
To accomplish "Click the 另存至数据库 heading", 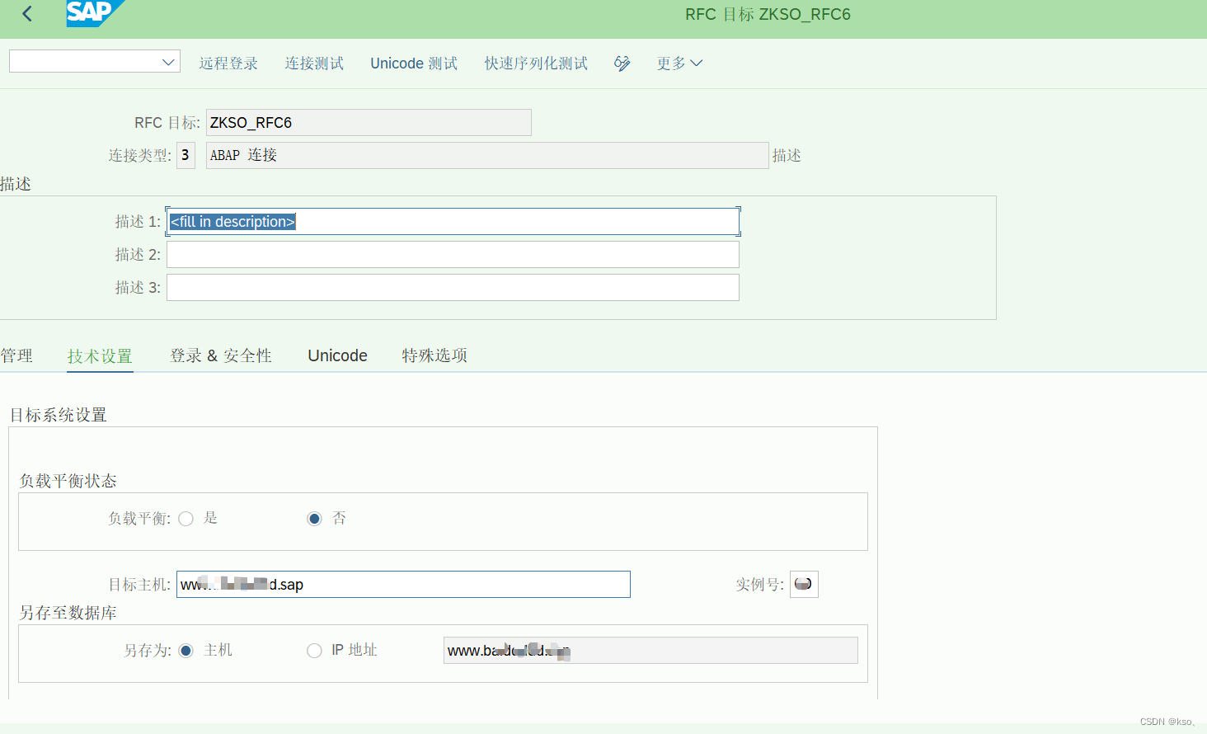I will click(x=68, y=613).
